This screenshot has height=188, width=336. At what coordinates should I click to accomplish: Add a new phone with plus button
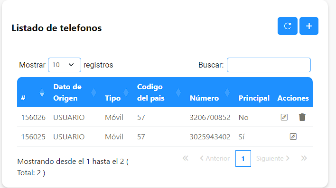click(x=309, y=26)
